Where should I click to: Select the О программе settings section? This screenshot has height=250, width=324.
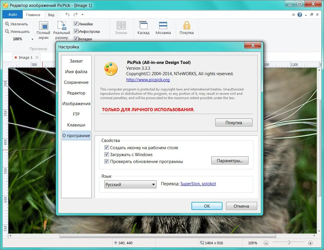point(76,136)
